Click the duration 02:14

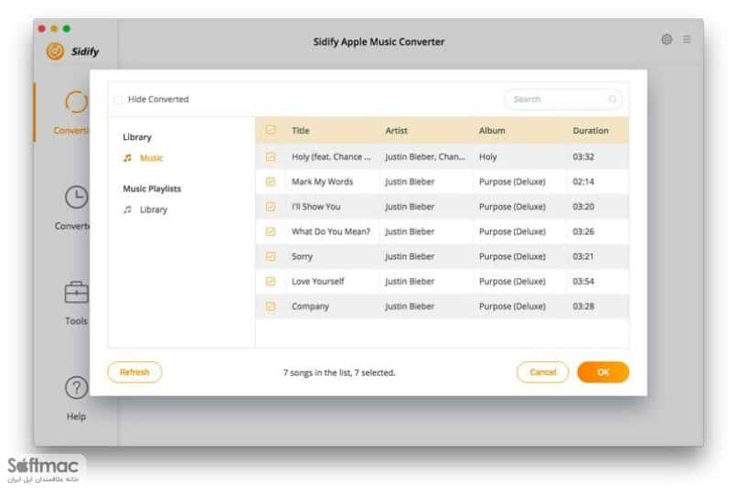click(583, 181)
